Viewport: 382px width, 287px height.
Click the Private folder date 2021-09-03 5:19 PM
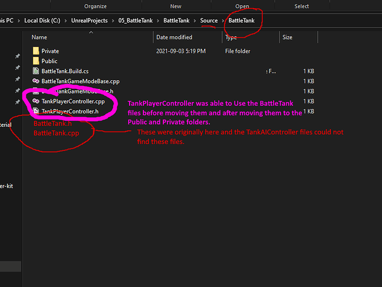[x=181, y=51]
